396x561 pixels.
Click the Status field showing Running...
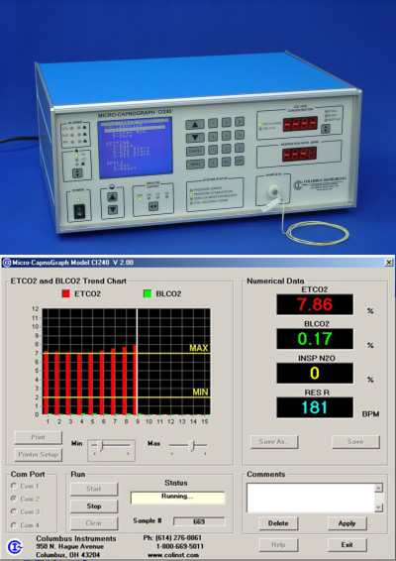coord(177,498)
